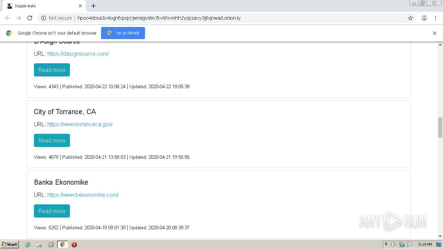Dismiss the default browser notification bar

(435, 33)
